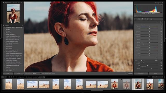The image size is (166, 93).
Task: Go back using filmstrip left arrow
Action: 11,77
